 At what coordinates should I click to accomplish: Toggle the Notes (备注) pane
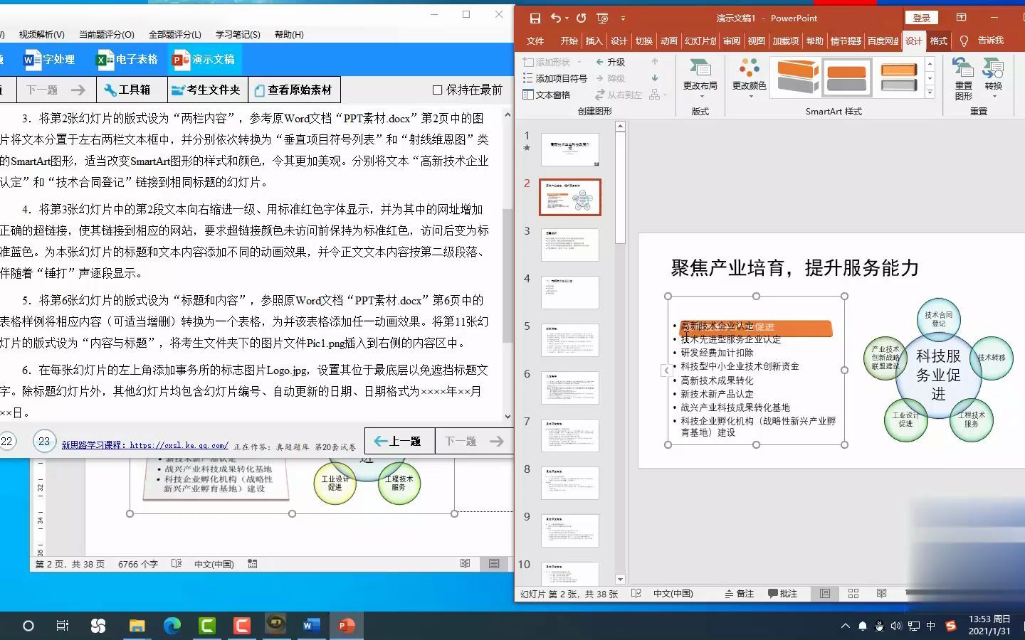740,594
